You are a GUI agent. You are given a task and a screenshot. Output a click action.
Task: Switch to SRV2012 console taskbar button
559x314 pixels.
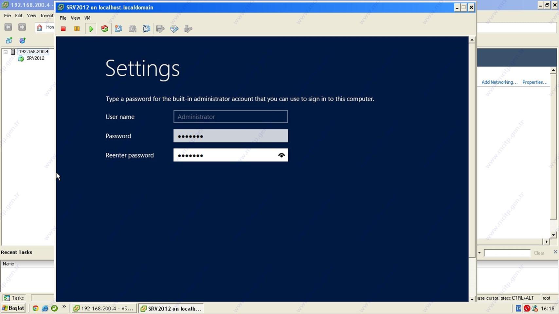[x=171, y=308]
